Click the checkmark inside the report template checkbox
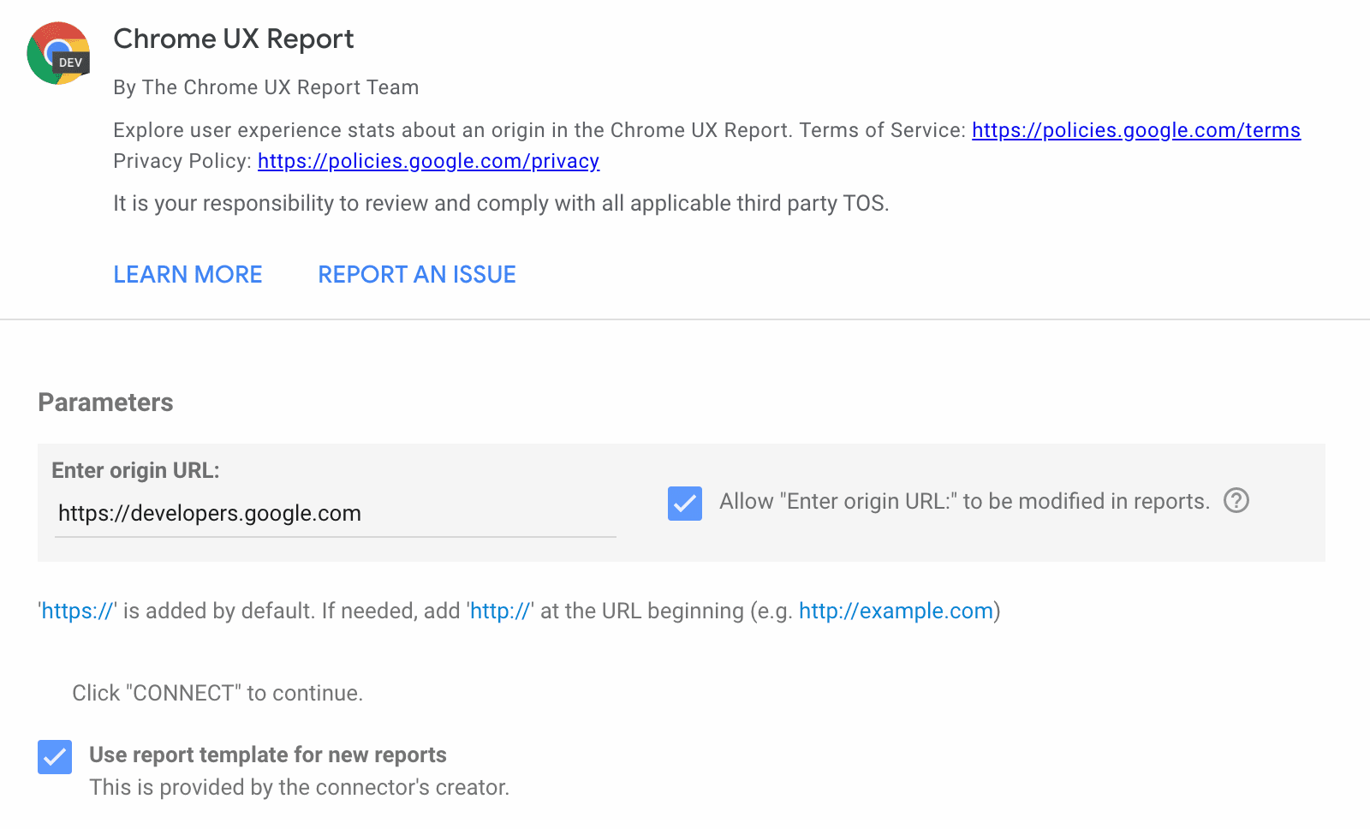This screenshot has width=1370, height=829. point(54,757)
